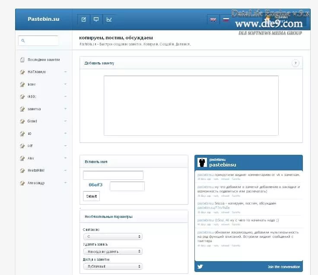Click Join the conversation link
318x275 pixels.
(x=284, y=267)
